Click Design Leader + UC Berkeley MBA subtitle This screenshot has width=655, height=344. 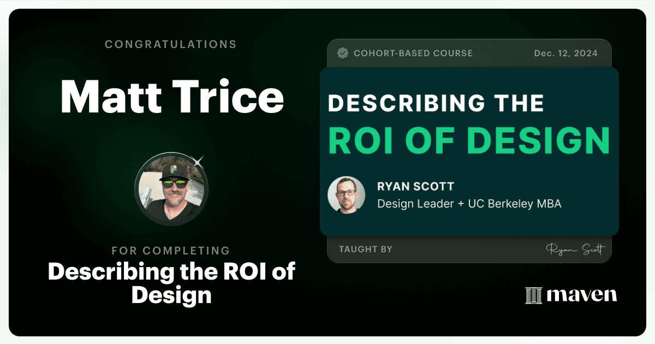[x=469, y=204]
